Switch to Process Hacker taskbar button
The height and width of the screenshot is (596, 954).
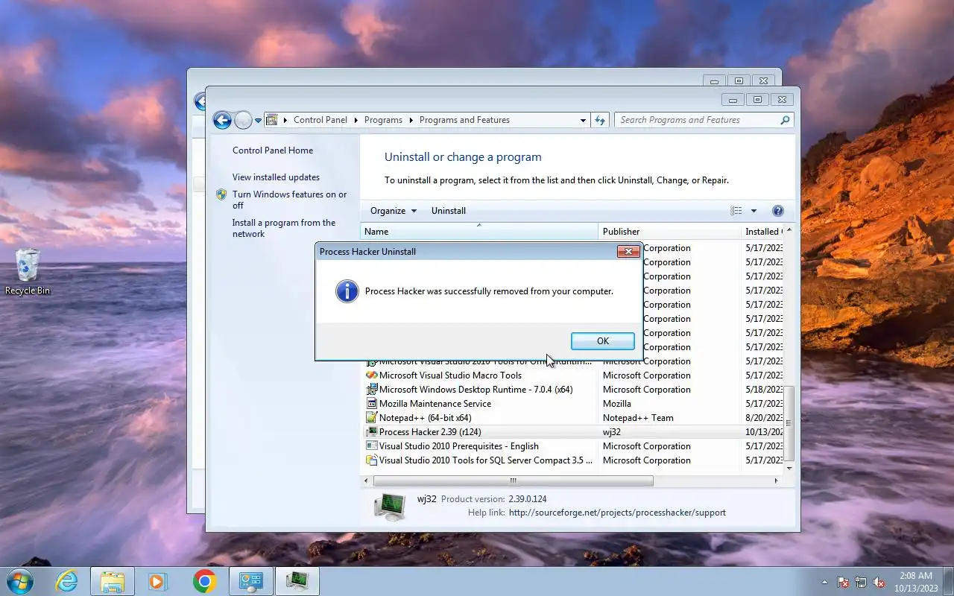pyautogui.click(x=297, y=581)
